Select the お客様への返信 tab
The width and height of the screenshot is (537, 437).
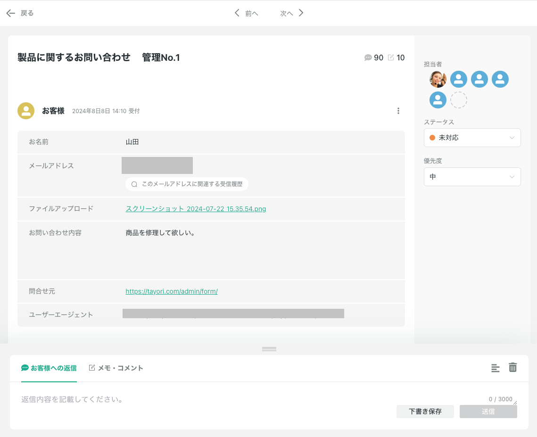pyautogui.click(x=49, y=367)
